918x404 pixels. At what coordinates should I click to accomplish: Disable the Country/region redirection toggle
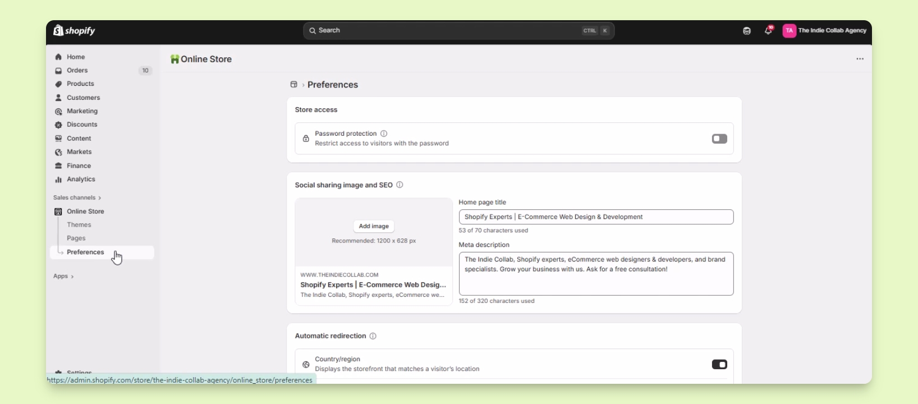719,365
